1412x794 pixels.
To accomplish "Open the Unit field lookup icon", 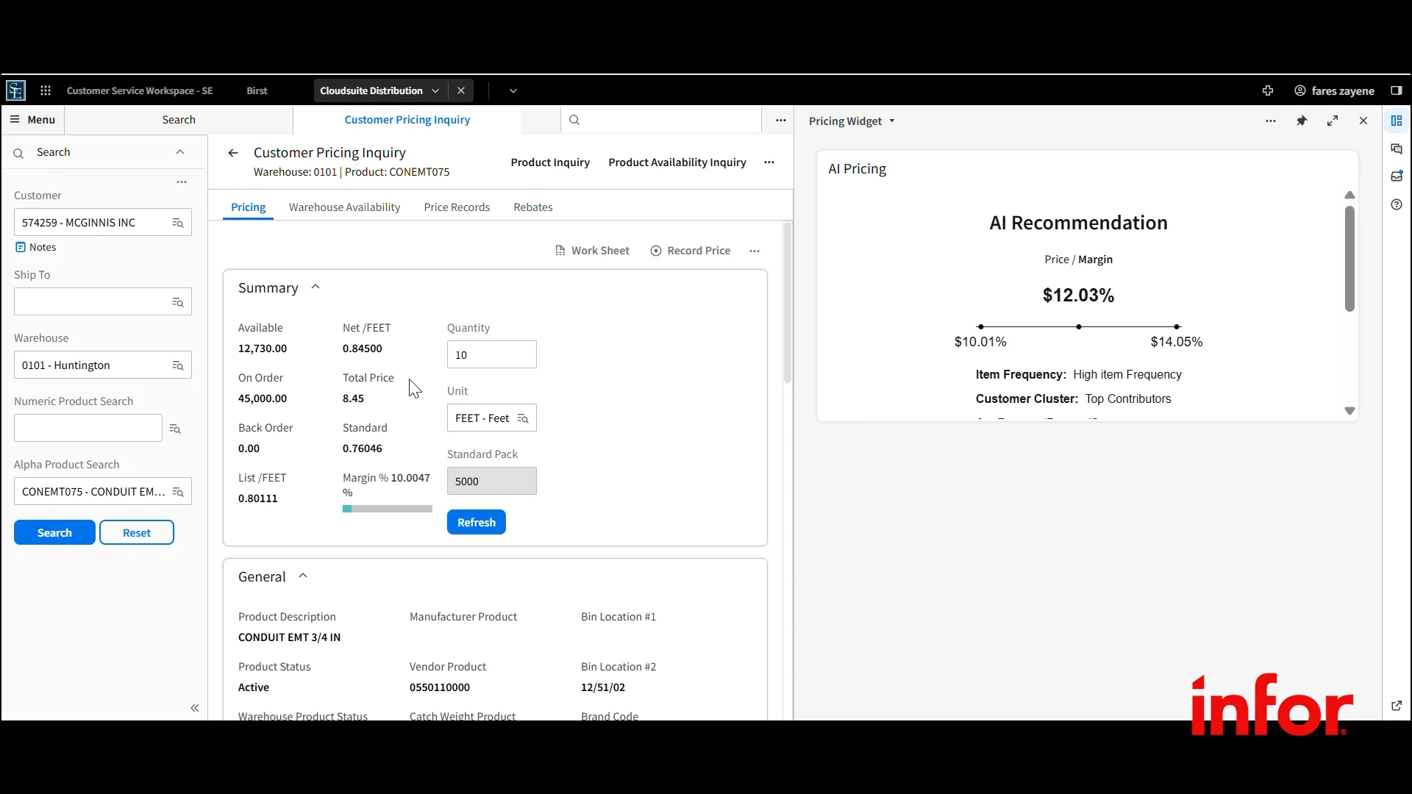I will click(x=523, y=418).
